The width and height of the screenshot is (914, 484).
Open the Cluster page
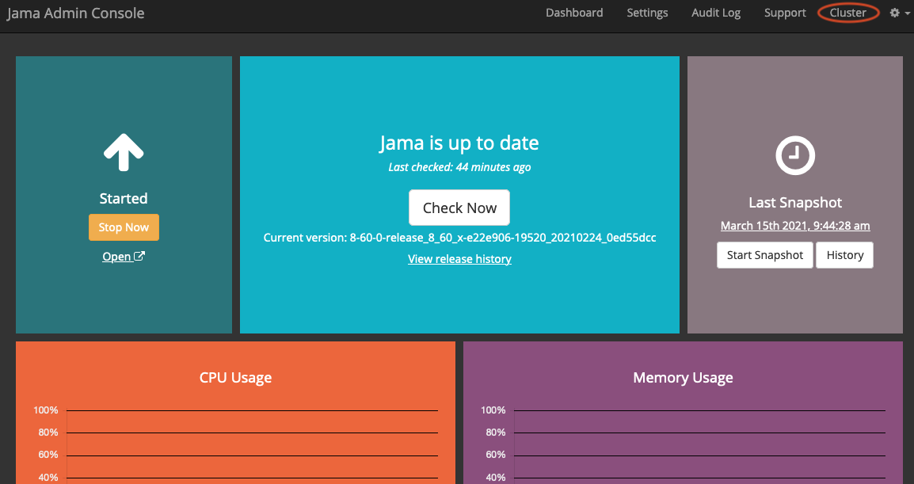[x=848, y=13]
